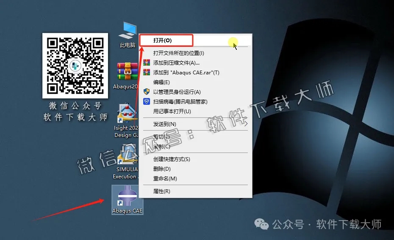This screenshot has width=394, height=240.
Task: Click the Abaqus CAE shortcut label text
Action: pos(127,211)
